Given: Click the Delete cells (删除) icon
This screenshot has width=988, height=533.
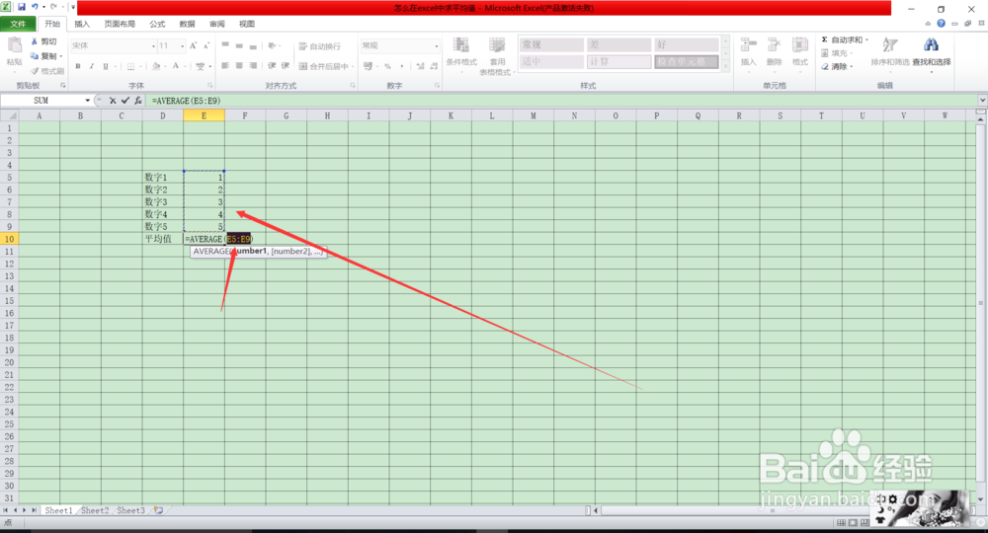Looking at the screenshot, I should pyautogui.click(x=775, y=44).
